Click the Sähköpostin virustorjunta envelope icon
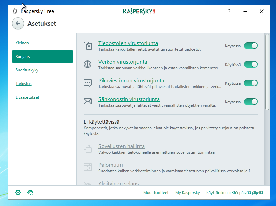Viewport: 276px width, 206px height. click(x=88, y=102)
